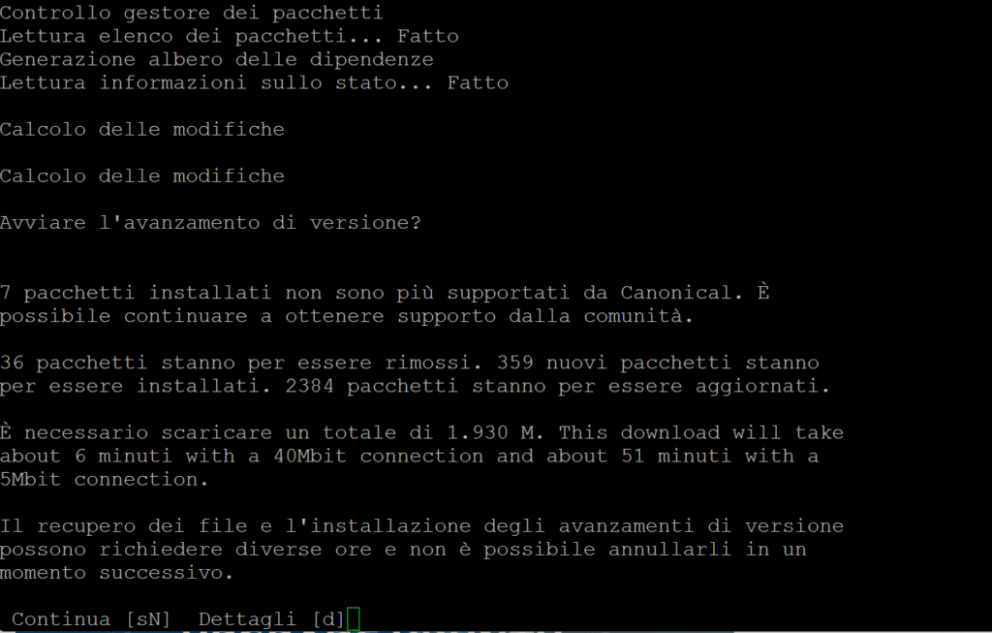The image size is (992, 633).
Task: Click the '2384 pacchetti' update count text
Action: pyautogui.click(x=372, y=386)
